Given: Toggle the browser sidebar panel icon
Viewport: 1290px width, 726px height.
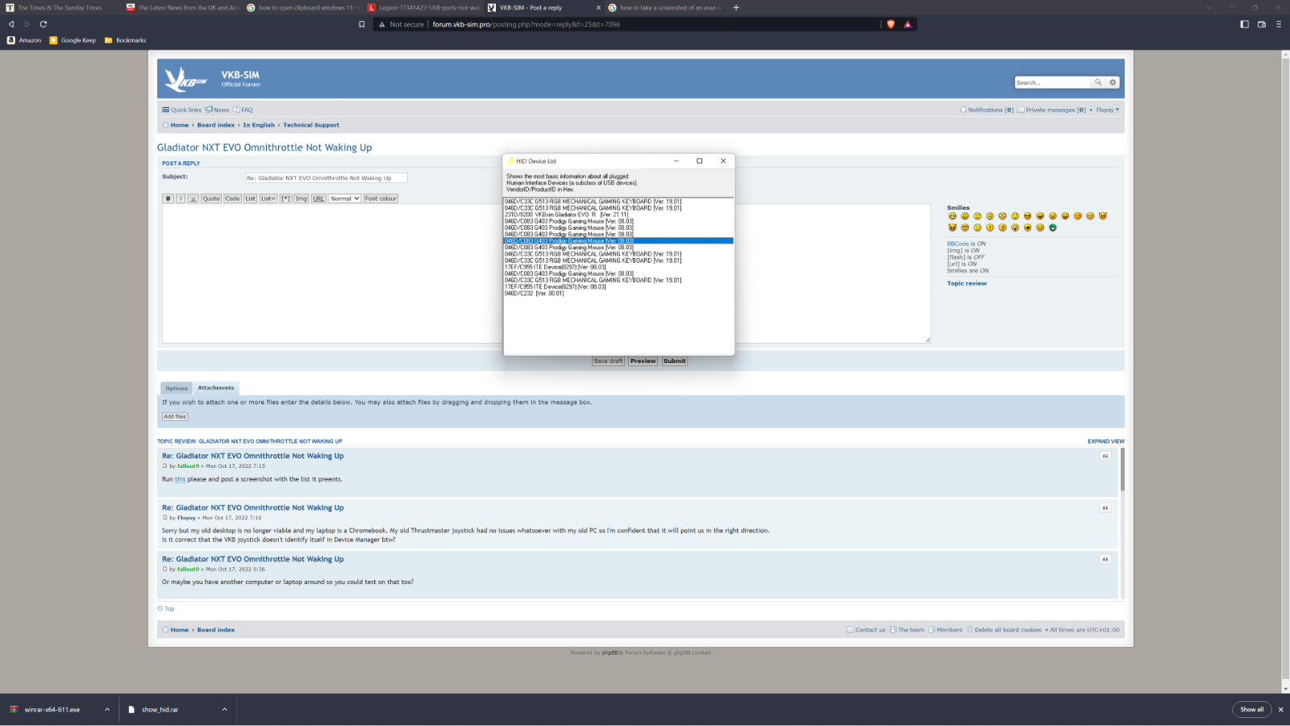Looking at the screenshot, I should (1244, 24).
